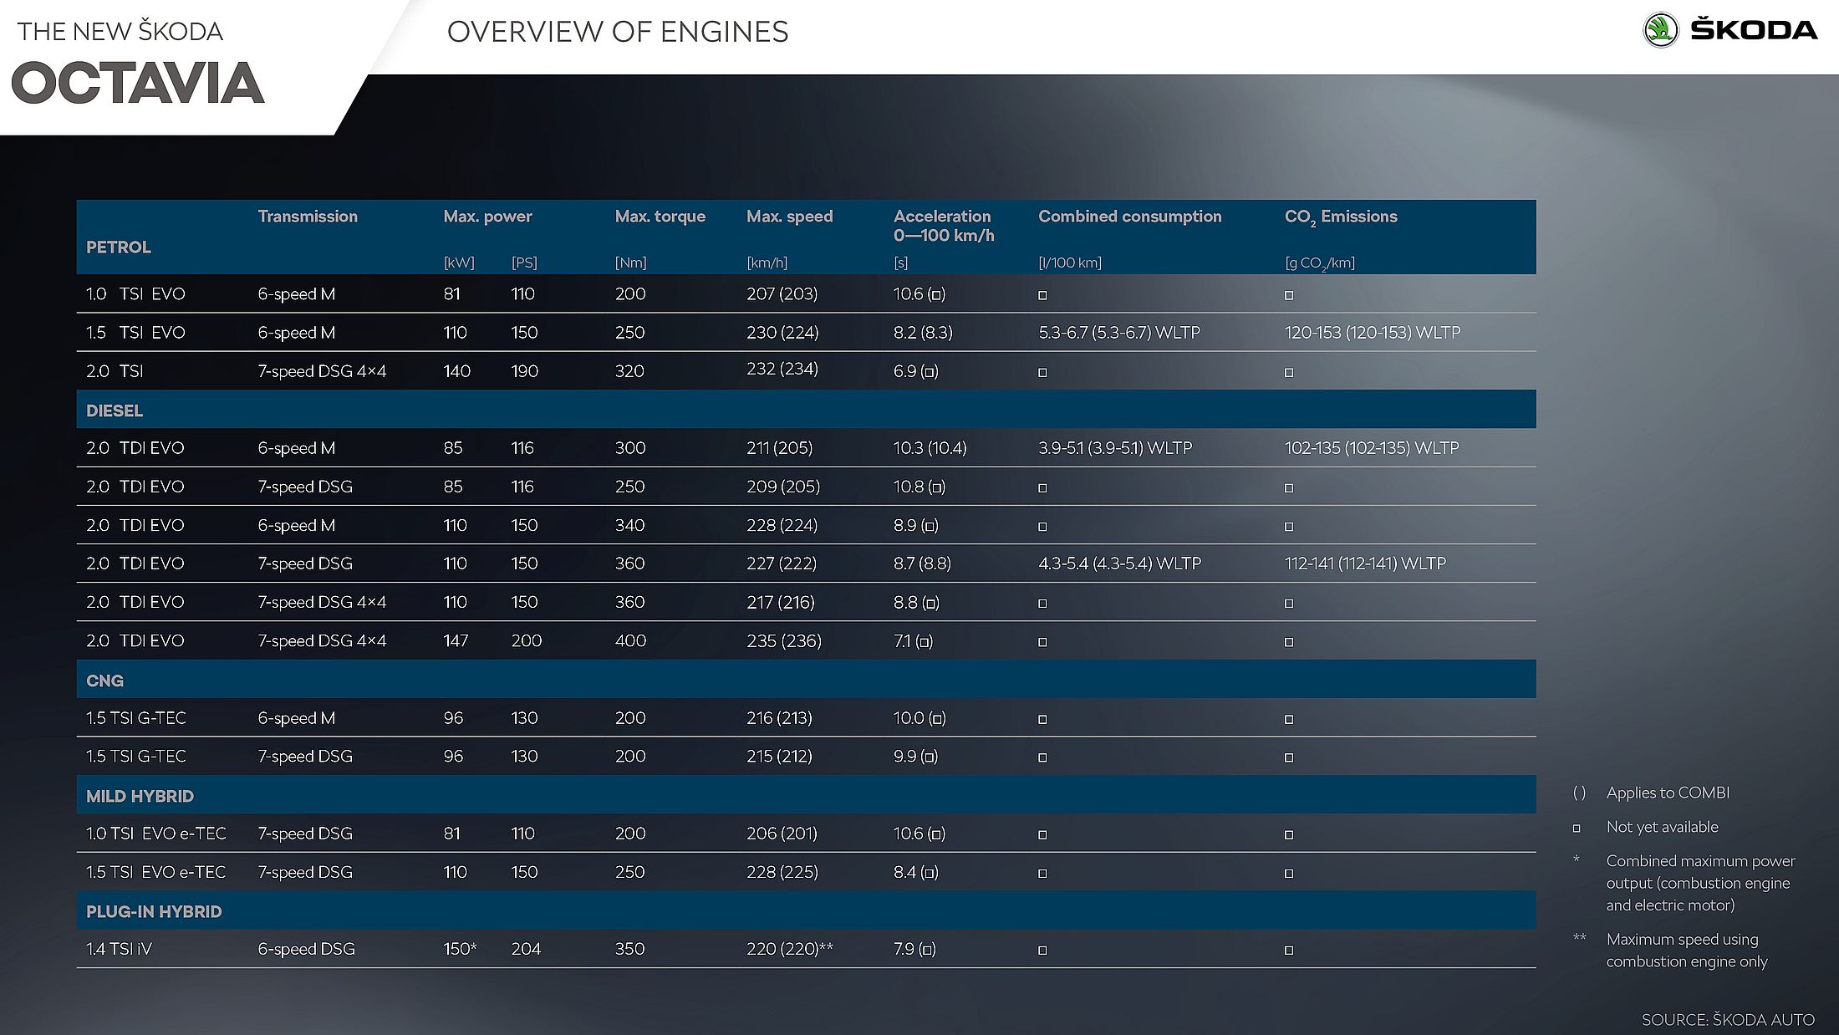Click consumption placeholder square for 1.0 TSI EVO
This screenshot has width=1839, height=1035.
pos(1042,295)
